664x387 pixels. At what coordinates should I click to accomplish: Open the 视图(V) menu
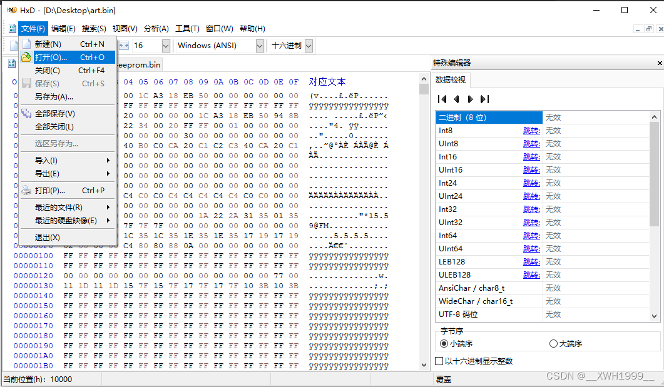[x=125, y=28]
